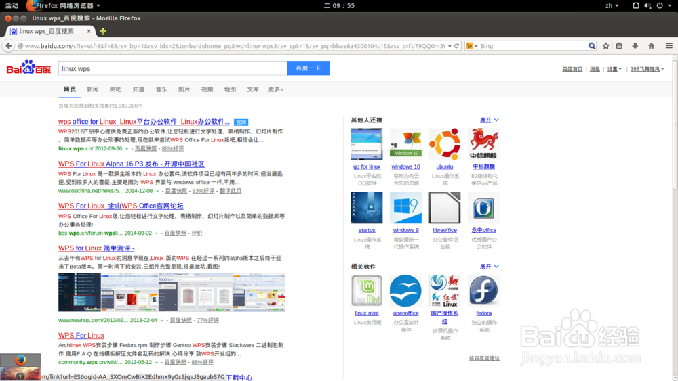Open the system volume icon
This screenshot has height=381, width=678.
tap(647, 5)
